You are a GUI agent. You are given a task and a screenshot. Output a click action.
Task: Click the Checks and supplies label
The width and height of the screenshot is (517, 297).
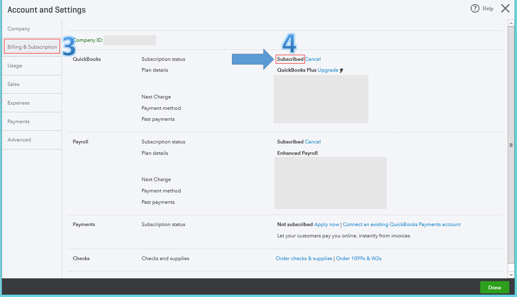pyautogui.click(x=165, y=259)
